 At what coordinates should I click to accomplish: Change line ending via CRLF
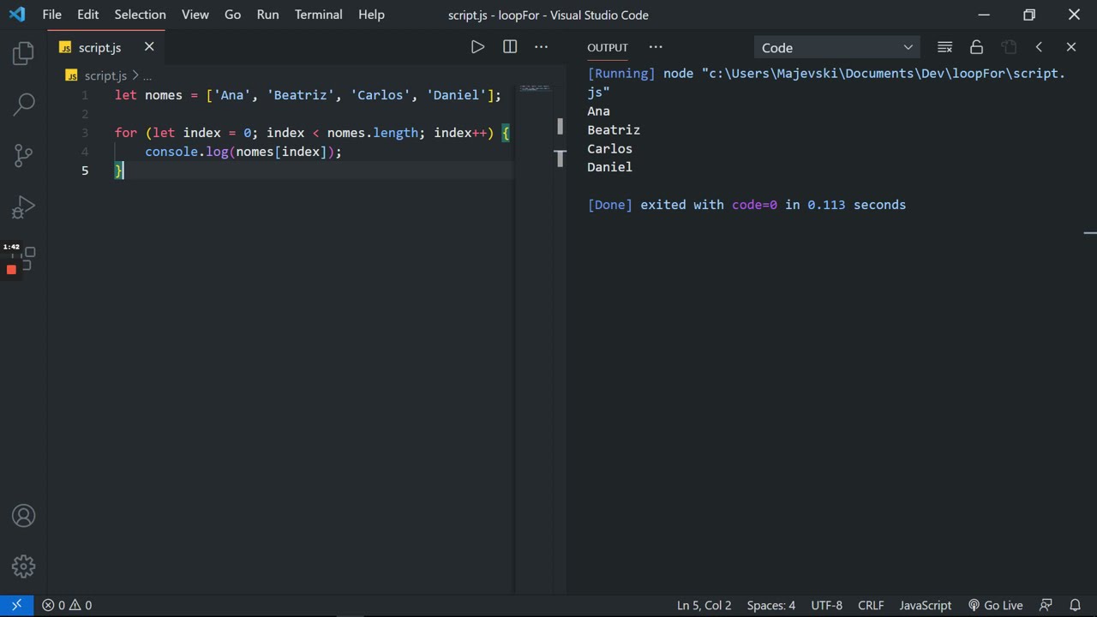tap(871, 605)
